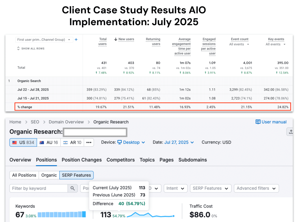Navigate to Domain Overview via breadcrumb
Viewport: 296px width, 222px height.
coord(66,122)
